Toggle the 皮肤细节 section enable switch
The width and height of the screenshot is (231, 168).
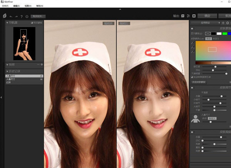192,88
